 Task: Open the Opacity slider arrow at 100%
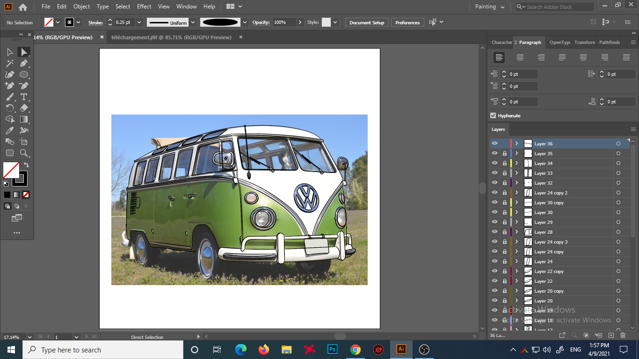point(300,22)
